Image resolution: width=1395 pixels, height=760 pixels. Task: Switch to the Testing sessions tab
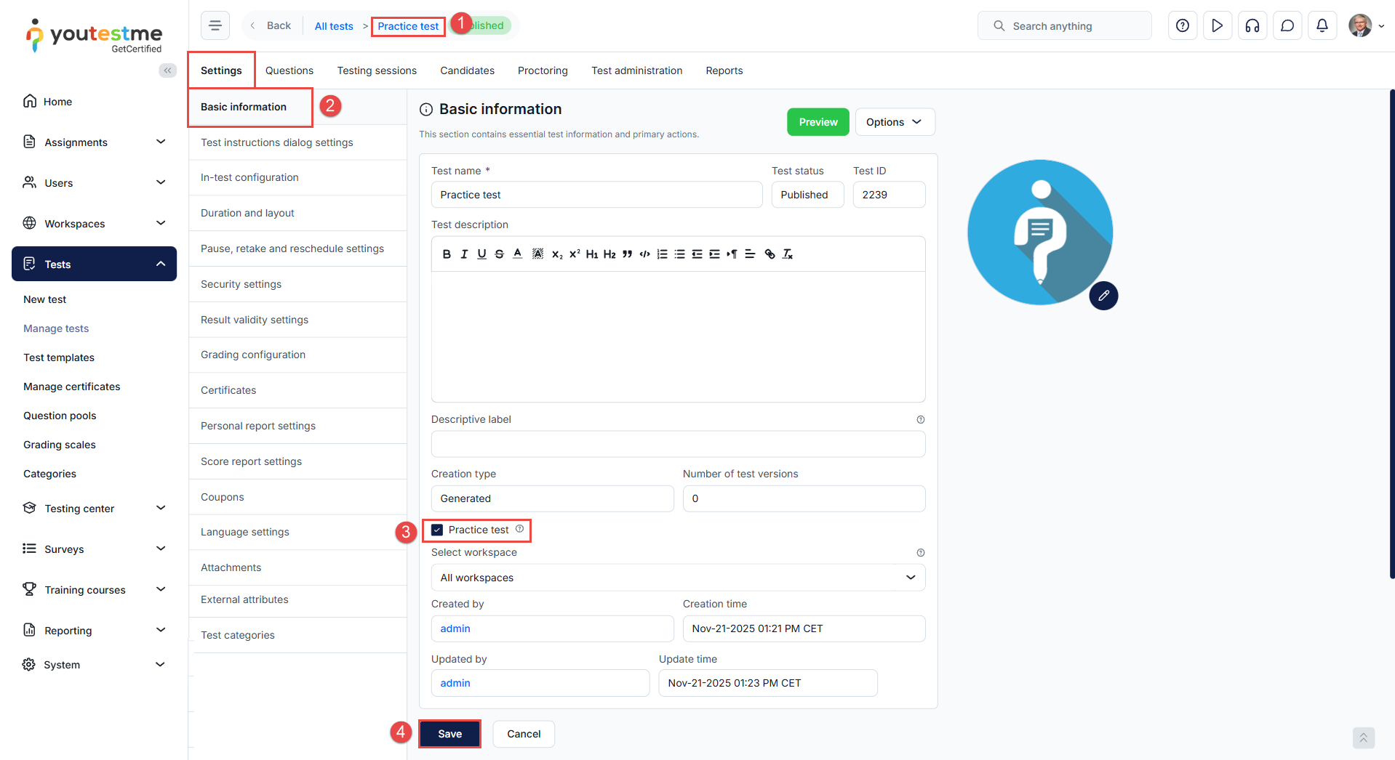click(377, 70)
